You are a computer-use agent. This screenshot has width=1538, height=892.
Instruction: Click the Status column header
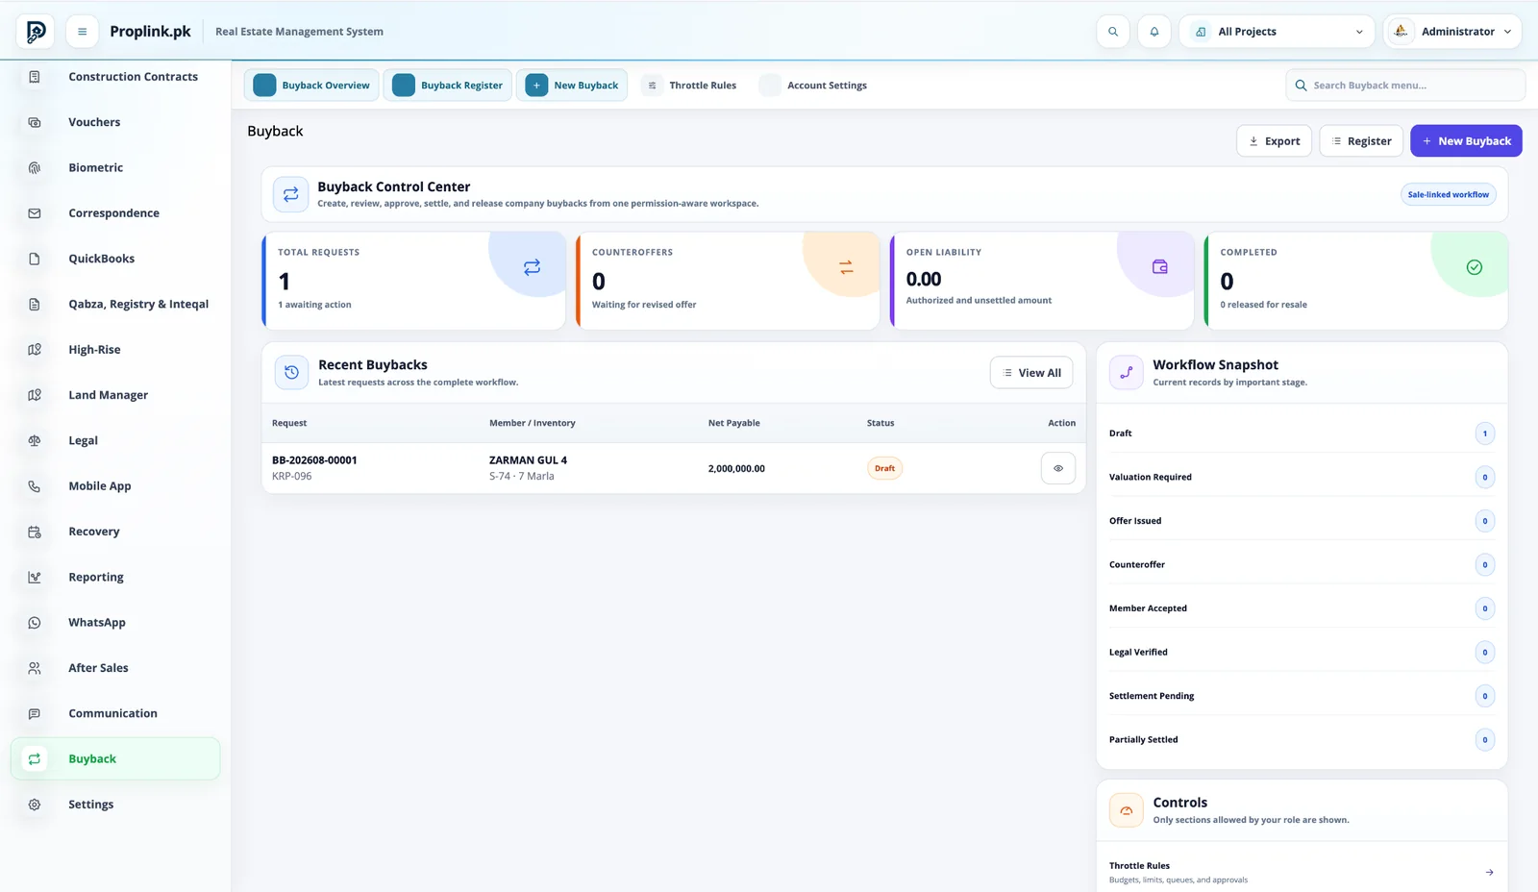[881, 423]
